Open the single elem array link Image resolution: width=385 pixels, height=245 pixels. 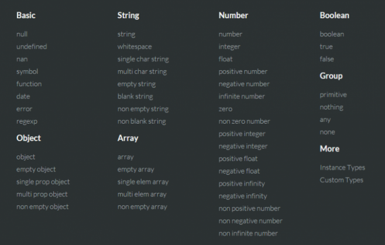[x=143, y=182]
